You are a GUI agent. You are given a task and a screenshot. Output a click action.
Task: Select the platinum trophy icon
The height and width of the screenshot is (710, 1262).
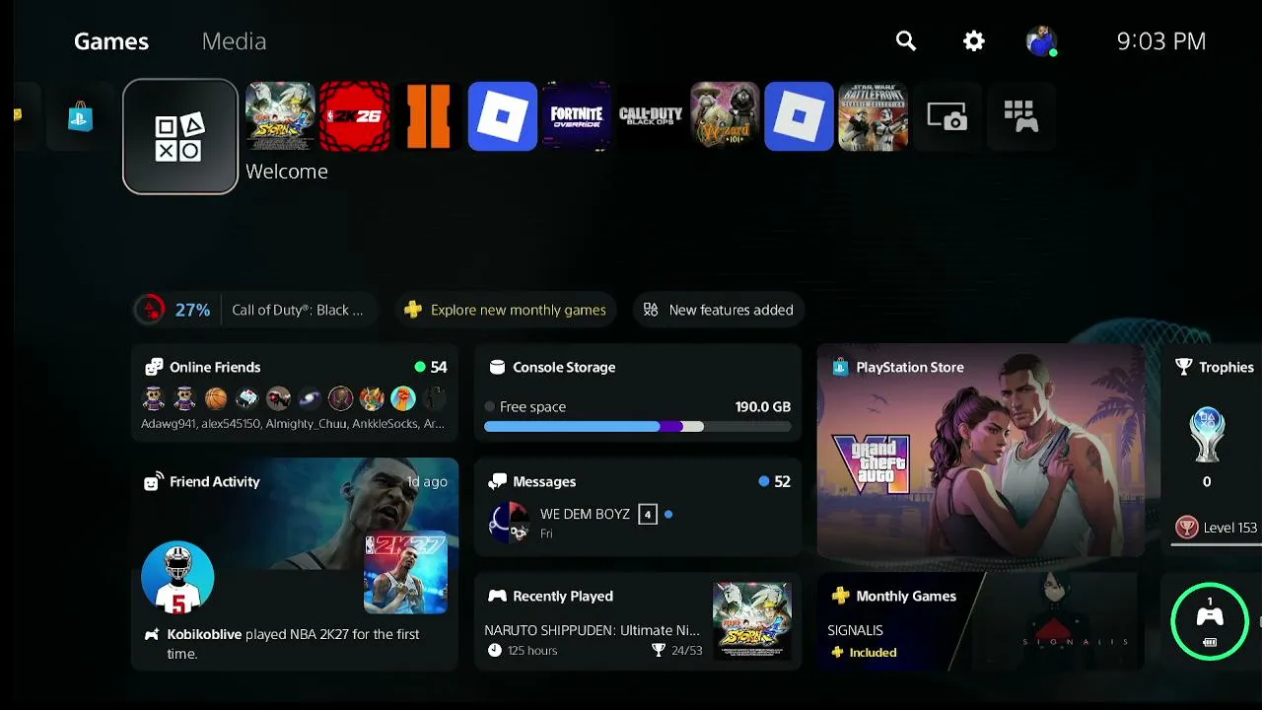click(x=1207, y=435)
